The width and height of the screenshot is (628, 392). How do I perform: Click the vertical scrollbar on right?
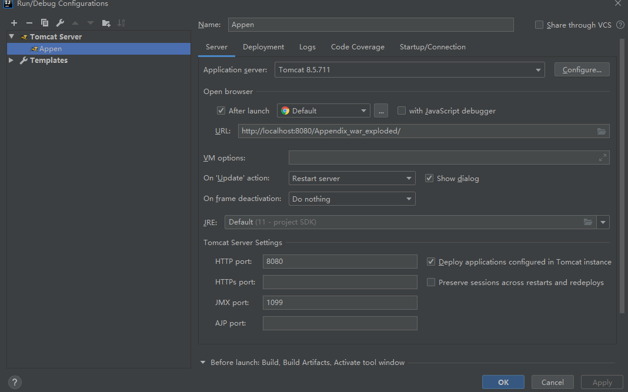622,176
